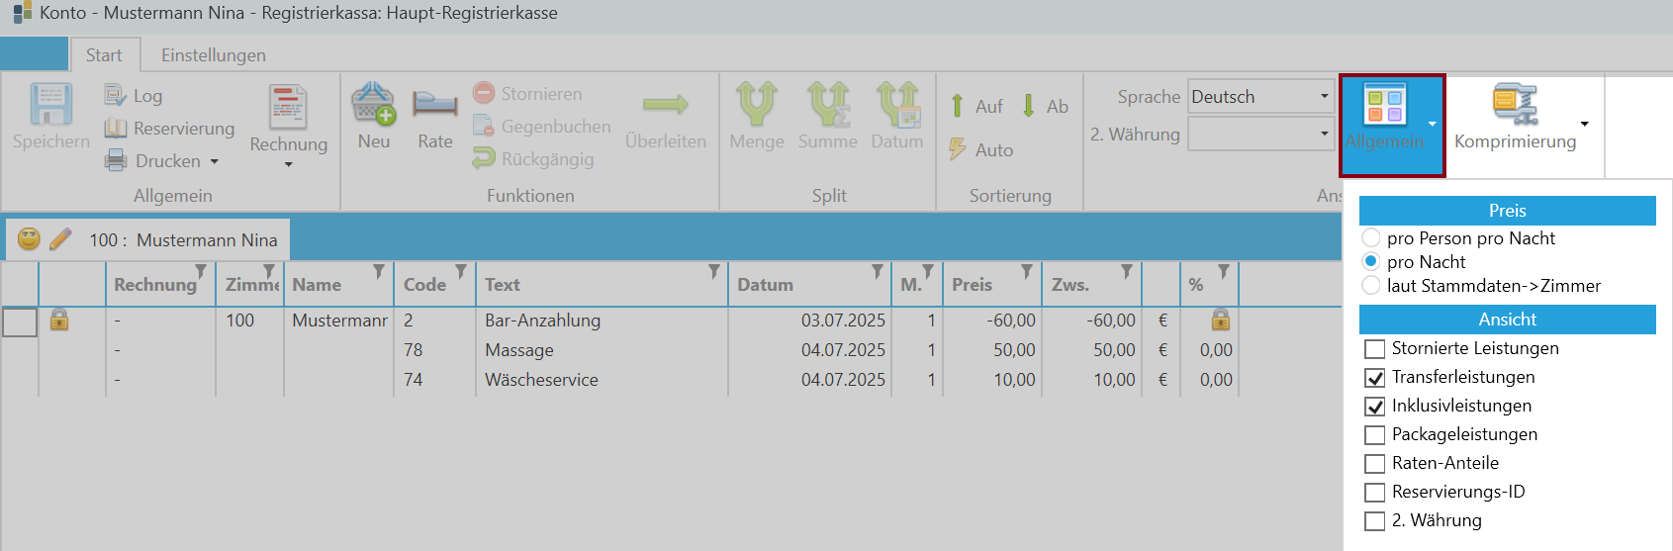Screen dimensions: 1673x551
Task: Click the Preis value 10,00
Action: pos(1014,380)
